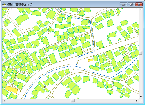Viewport: 145px width, 105px height.
Task: Click the vertical scrollbar thumb
Action: 141,53
